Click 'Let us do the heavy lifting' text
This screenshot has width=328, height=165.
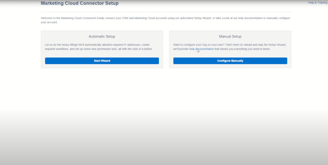coord(61,45)
